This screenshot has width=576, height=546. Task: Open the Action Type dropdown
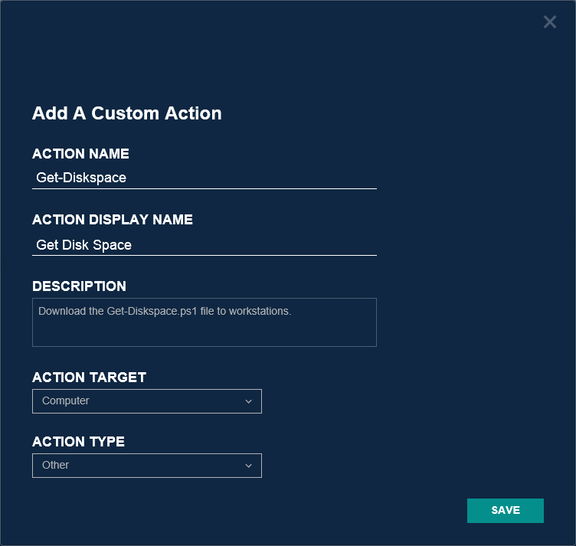(146, 466)
